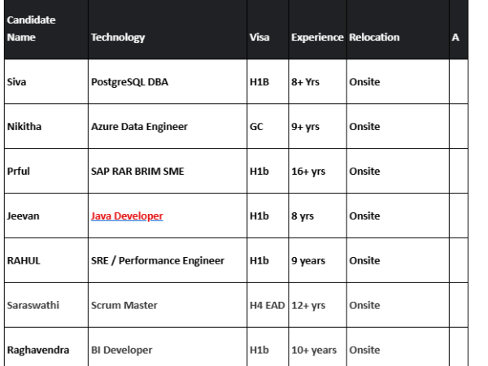Click the H1b visa cell in Jeevan's row
The height and width of the screenshot is (366, 488).
pos(268,216)
